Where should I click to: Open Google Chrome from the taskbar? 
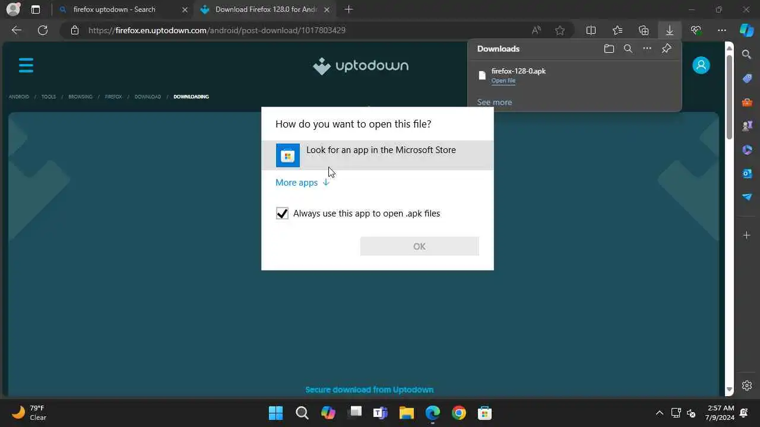pos(458,413)
